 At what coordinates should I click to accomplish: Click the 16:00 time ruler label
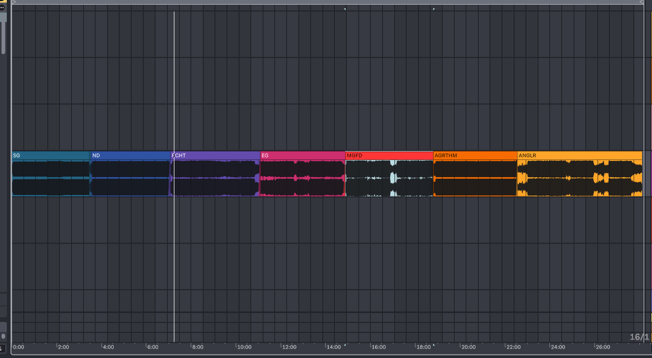(x=379, y=347)
